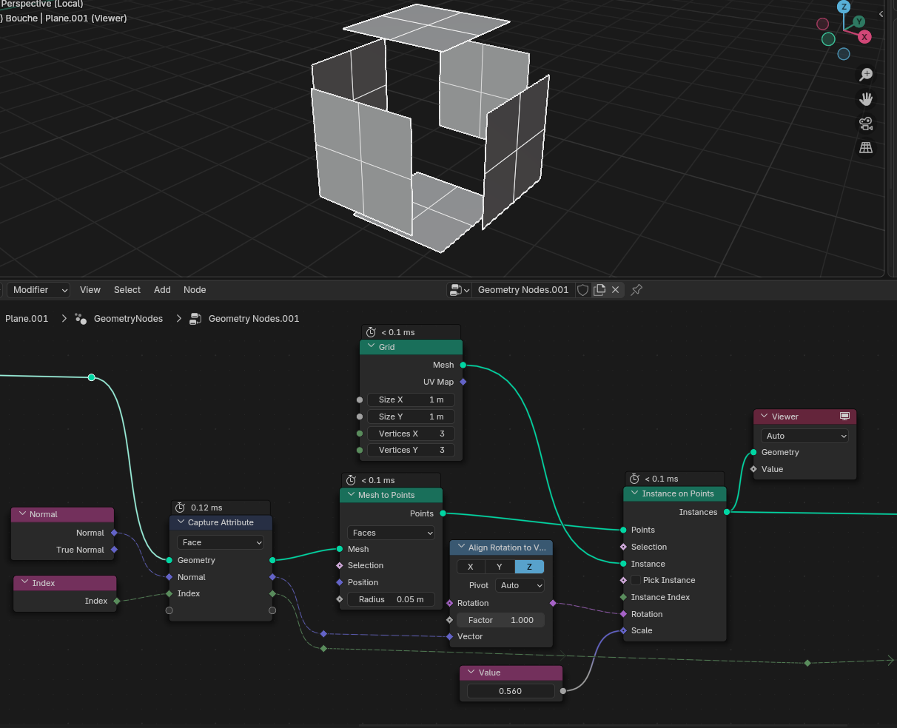The image size is (897, 728).
Task: Click the Plane.001 breadcrumb
Action: [27, 319]
